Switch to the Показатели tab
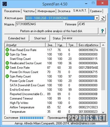This screenshot has width=110, height=127. click(x=12, y=11)
